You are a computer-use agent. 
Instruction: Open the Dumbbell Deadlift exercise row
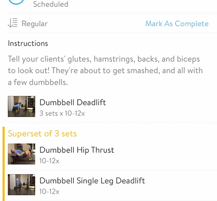(x=112, y=106)
